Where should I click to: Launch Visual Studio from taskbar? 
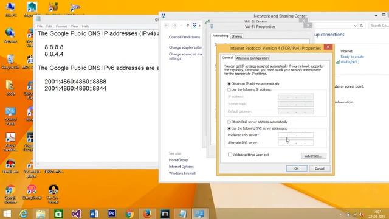pos(76,214)
